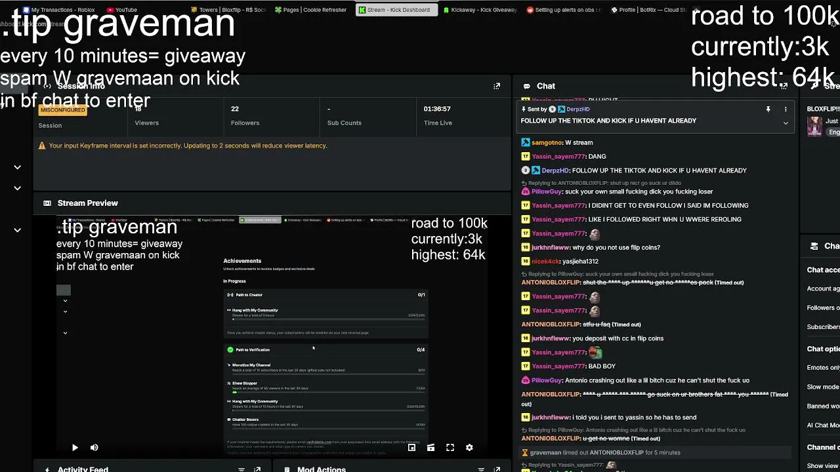Screen dimensions: 840x472
Task: Open nicek4ck's user card in chat
Action: pyautogui.click(x=546, y=262)
